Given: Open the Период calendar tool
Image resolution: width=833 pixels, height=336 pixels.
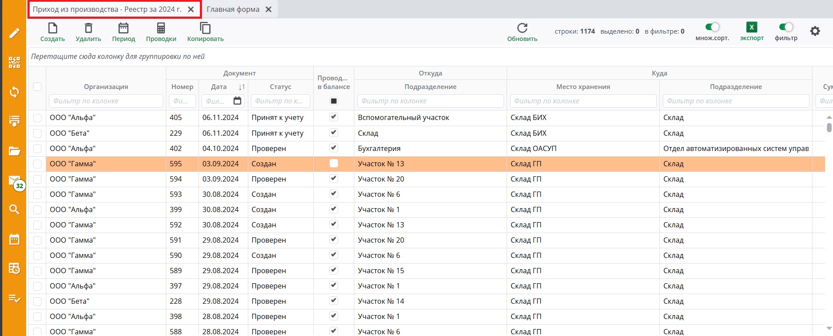Looking at the screenshot, I should click(x=123, y=28).
